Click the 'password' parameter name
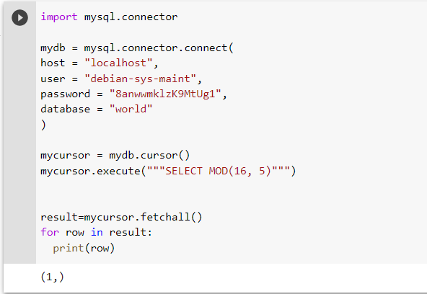This screenshot has width=427, height=294. (x=66, y=94)
